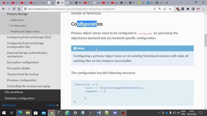Open Settings gear on the taskbar
The image size is (207, 116).
point(75,113)
